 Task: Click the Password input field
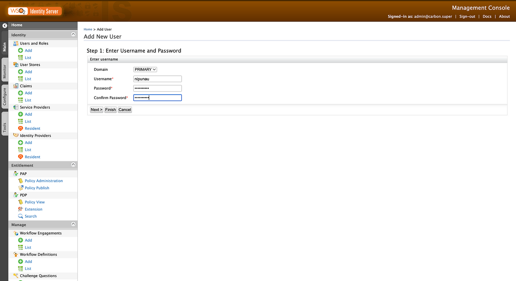(x=157, y=88)
